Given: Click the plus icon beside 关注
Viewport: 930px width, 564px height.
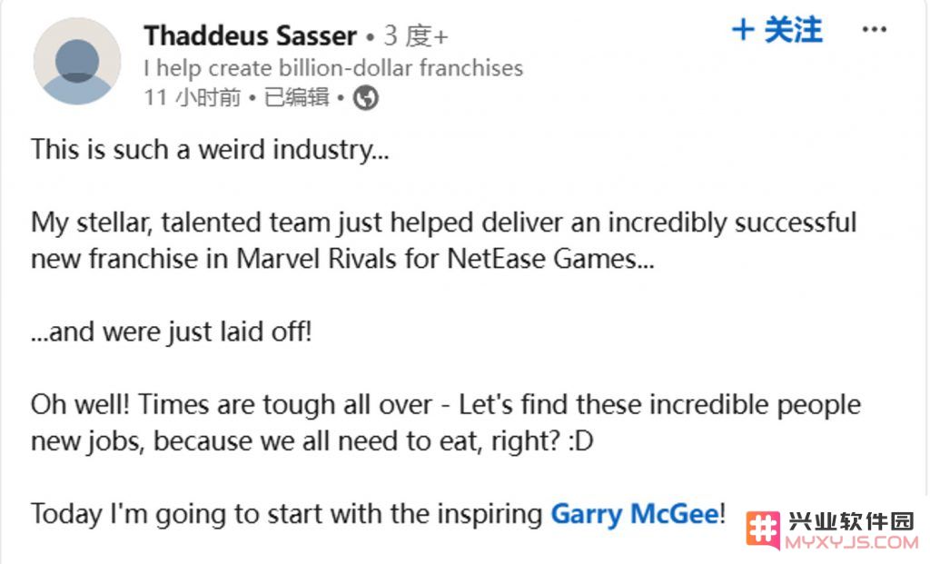Looking at the screenshot, I should pos(743,30).
